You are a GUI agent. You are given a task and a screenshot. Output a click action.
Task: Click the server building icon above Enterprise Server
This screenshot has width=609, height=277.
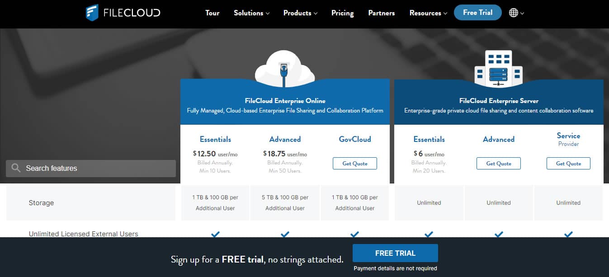[498, 69]
